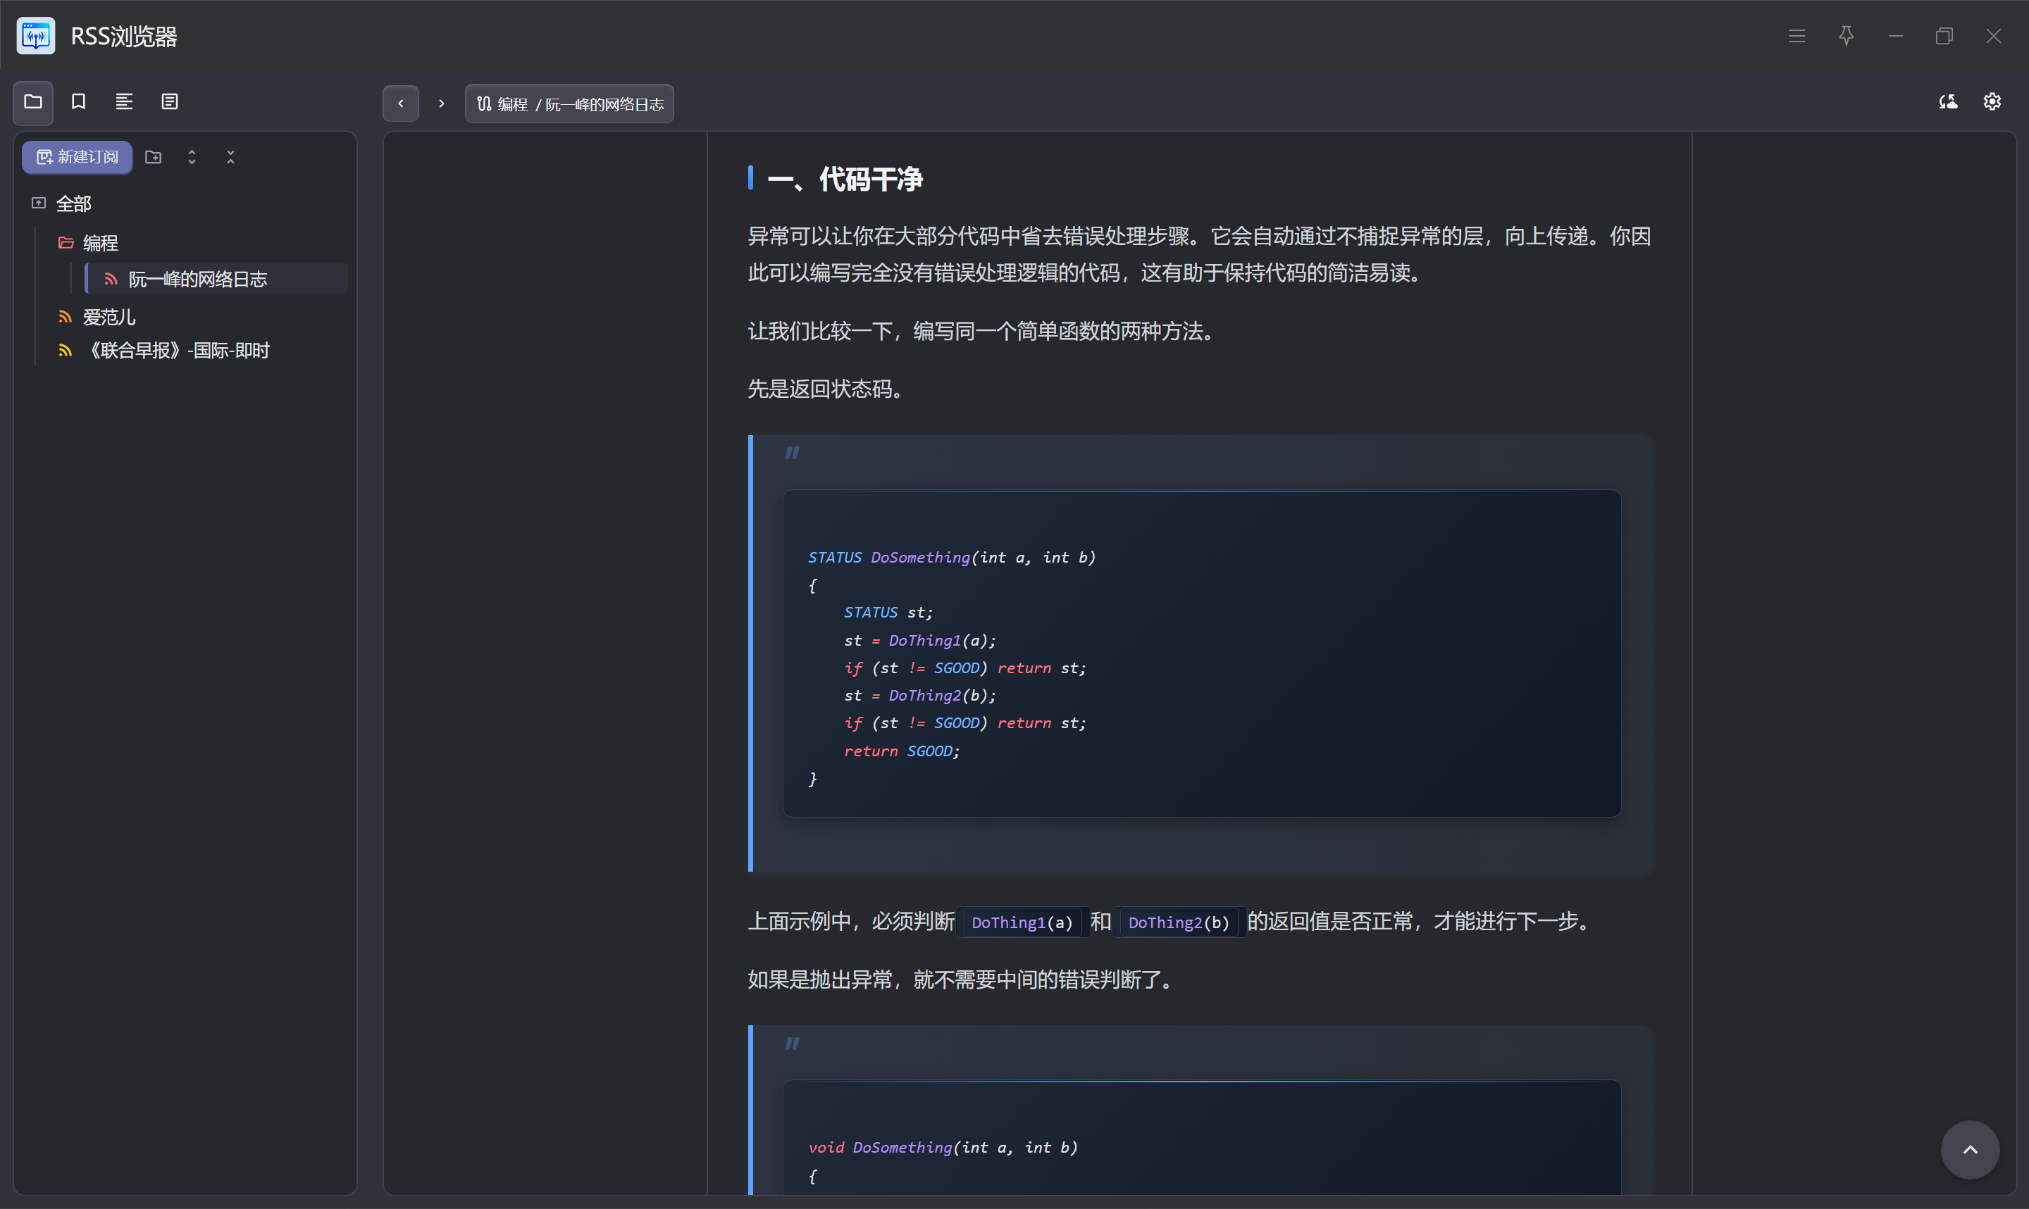Expand all subscription folders
This screenshot has width=2029, height=1209.
point(192,157)
